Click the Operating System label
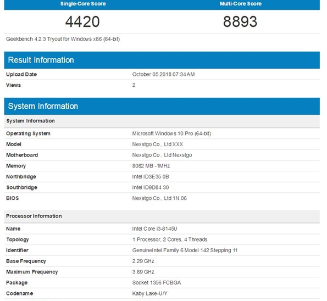Screen dimensions: 327x301 click(28, 133)
